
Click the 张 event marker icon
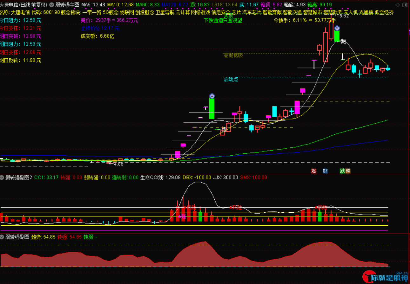pyautogui.click(x=313, y=171)
